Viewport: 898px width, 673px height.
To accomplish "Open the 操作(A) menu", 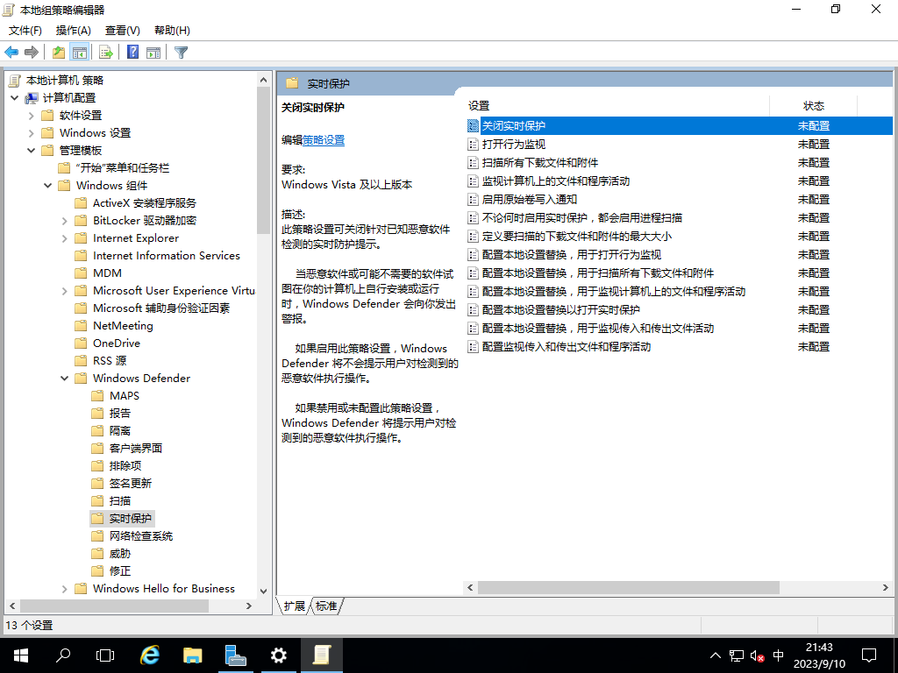I will (x=74, y=31).
